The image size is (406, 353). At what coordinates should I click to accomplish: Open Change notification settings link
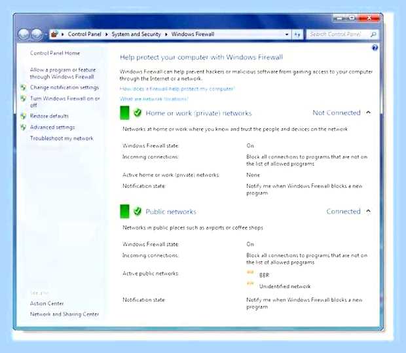[x=64, y=88]
